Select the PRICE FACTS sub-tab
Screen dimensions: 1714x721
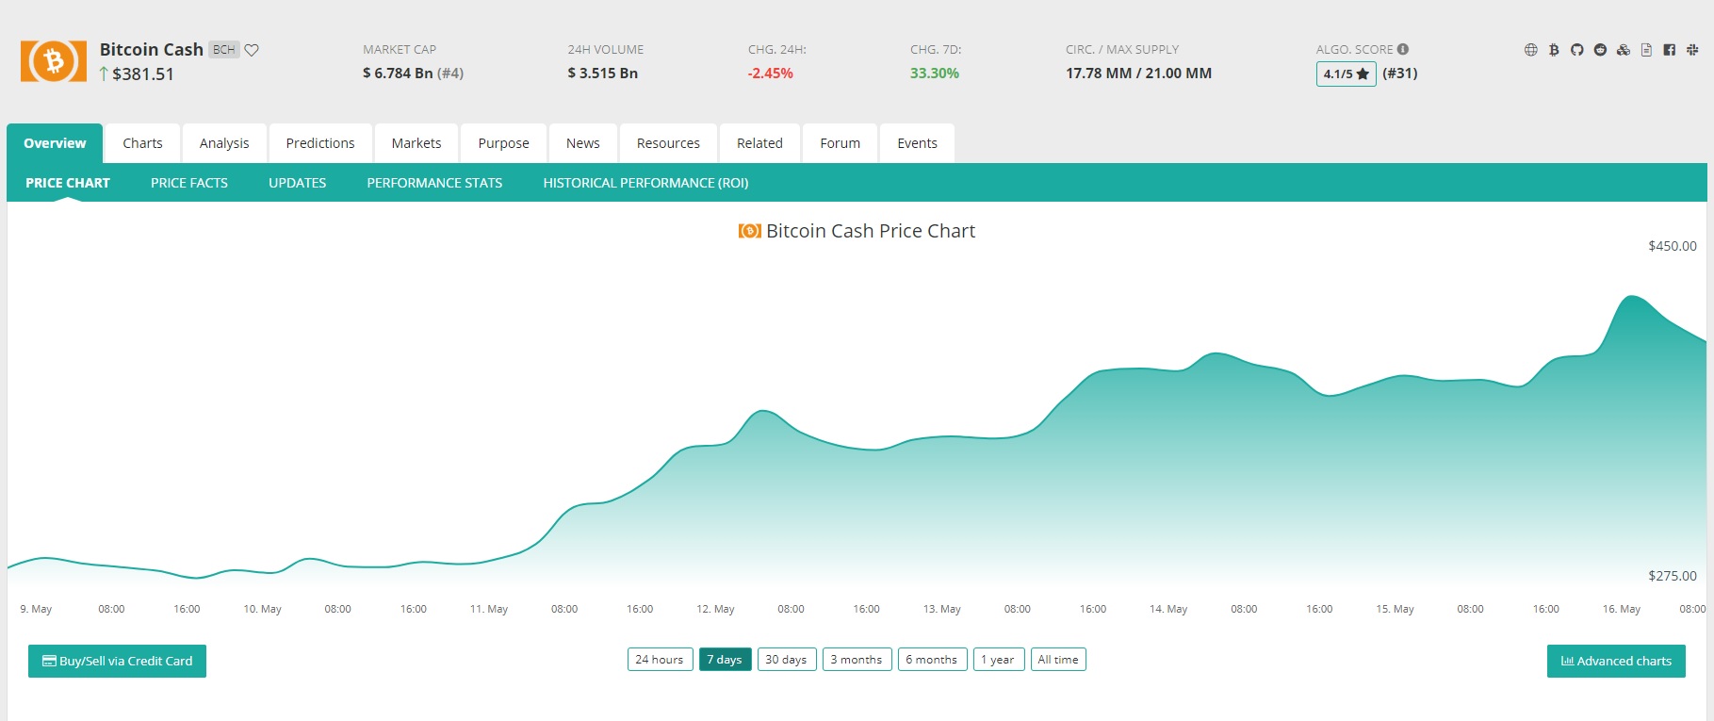coord(189,183)
